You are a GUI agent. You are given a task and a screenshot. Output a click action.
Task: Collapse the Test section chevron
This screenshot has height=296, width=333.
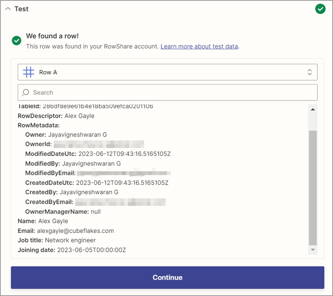point(8,9)
